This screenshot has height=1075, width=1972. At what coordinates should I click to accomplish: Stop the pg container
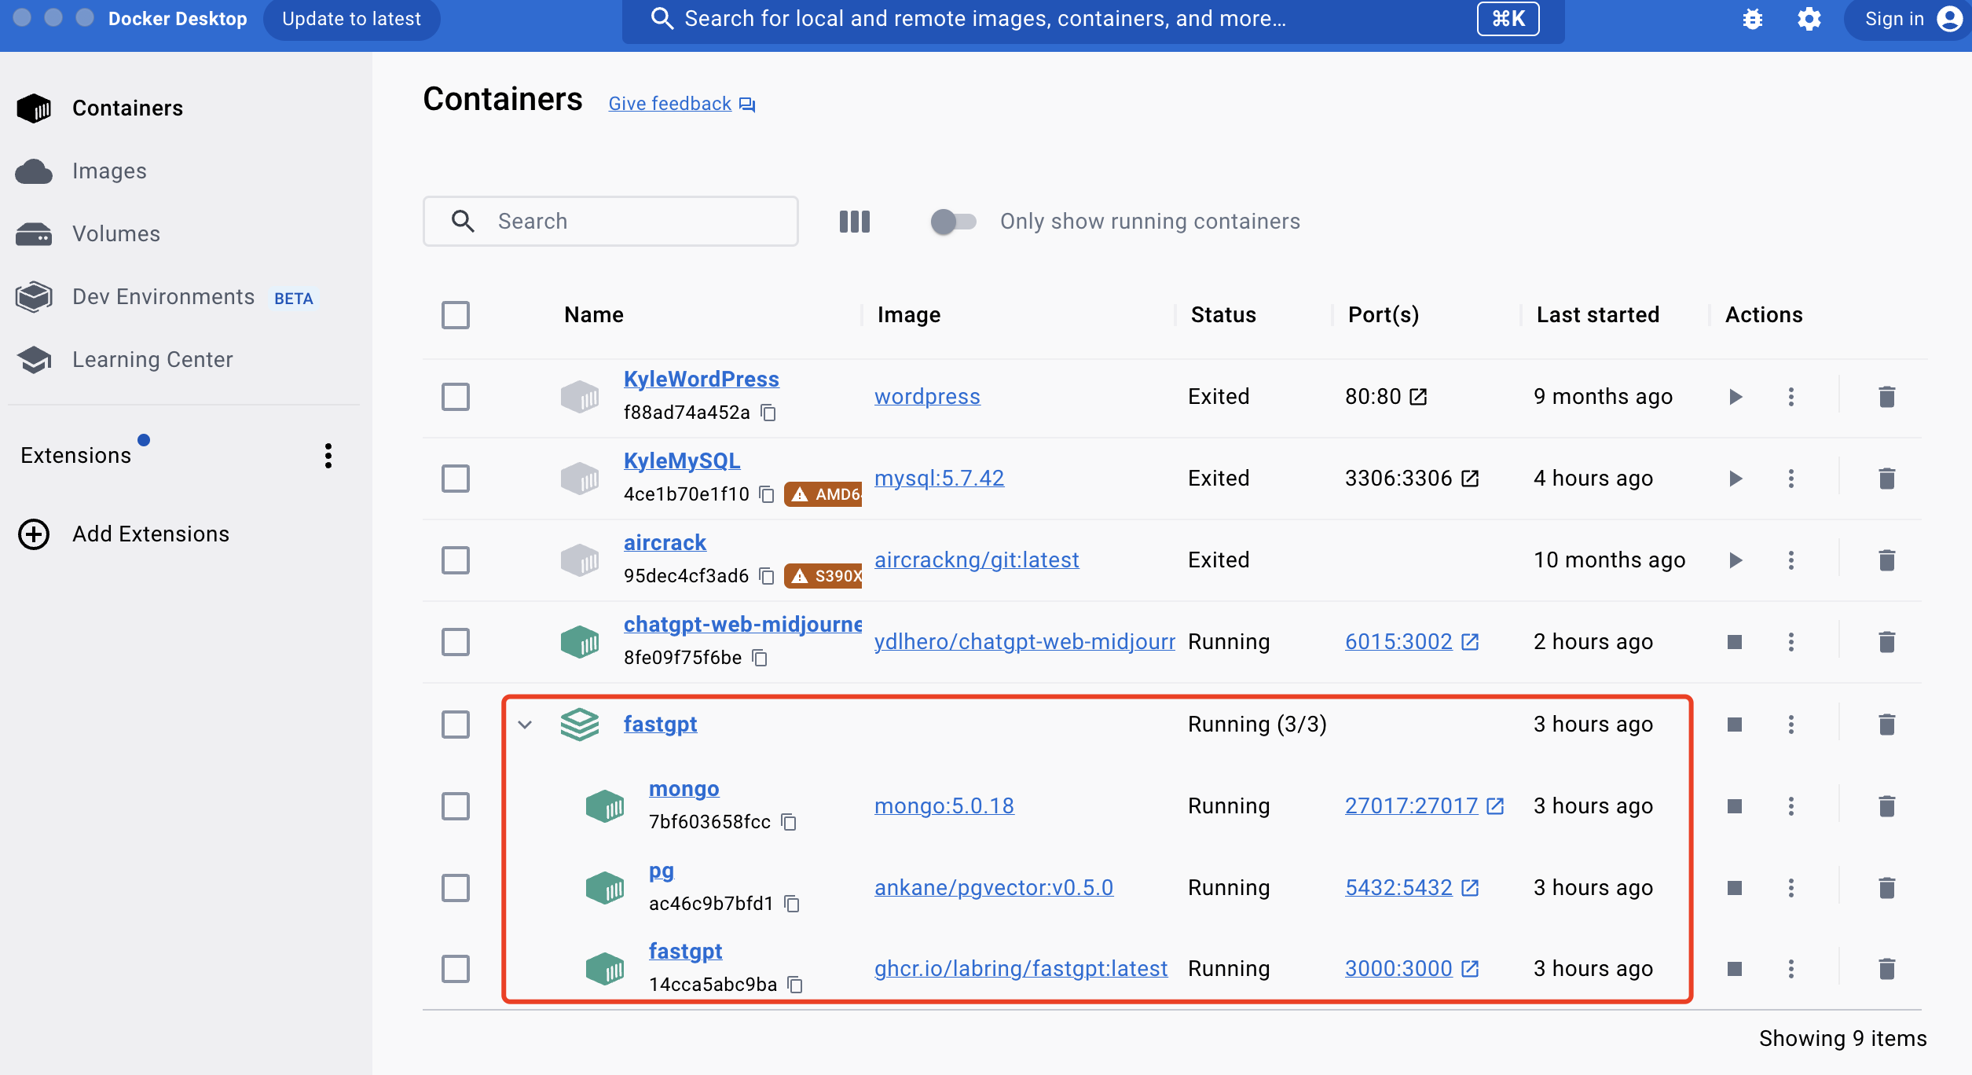(x=1735, y=888)
